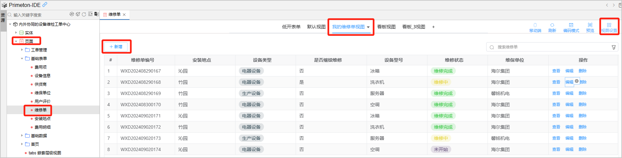The height and width of the screenshot is (158, 622).
Task: Click the AI assistant icon in resource panel
Action: pos(72,14)
